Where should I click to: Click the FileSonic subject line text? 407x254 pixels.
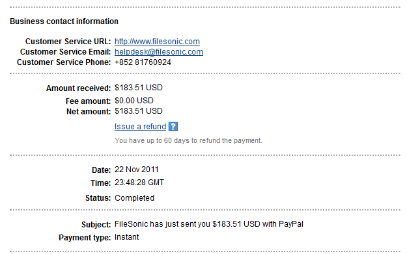point(208,224)
